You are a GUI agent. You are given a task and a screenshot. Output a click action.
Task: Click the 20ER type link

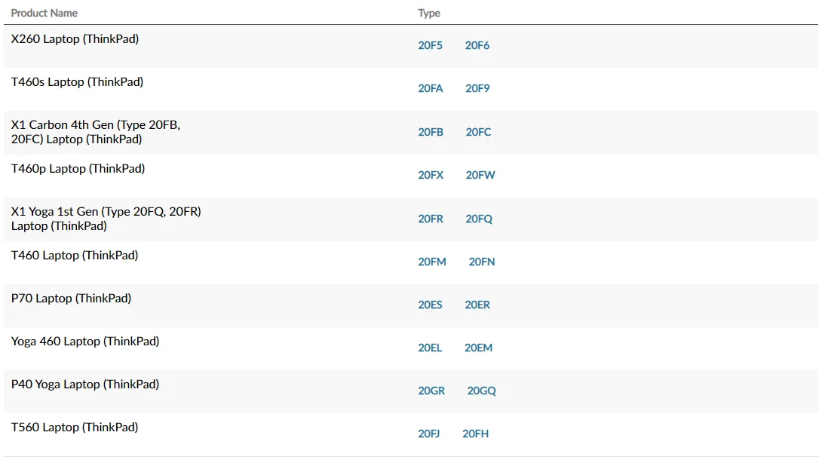[x=477, y=305]
